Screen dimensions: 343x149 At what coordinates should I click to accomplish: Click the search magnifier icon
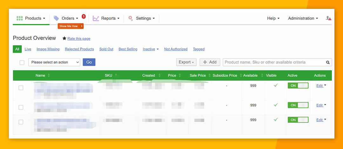pos(328,62)
